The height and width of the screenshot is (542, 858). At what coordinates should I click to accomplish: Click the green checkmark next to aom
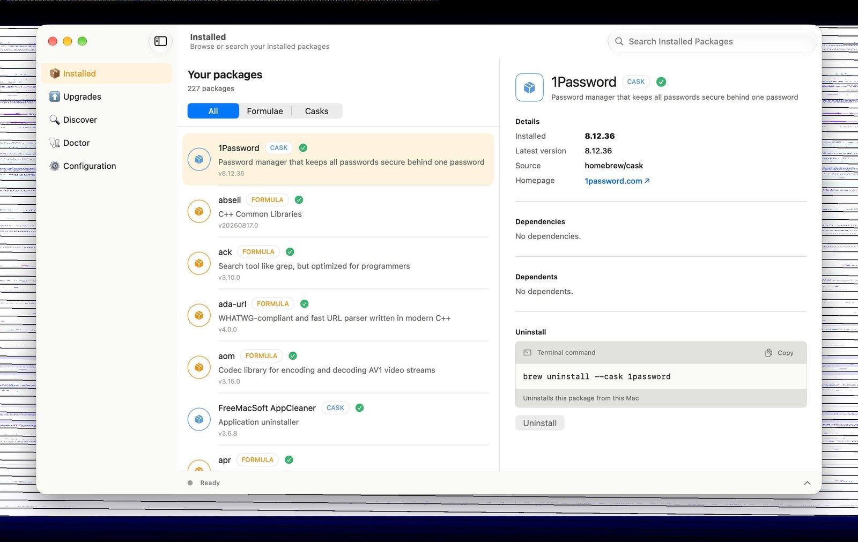[x=293, y=356]
